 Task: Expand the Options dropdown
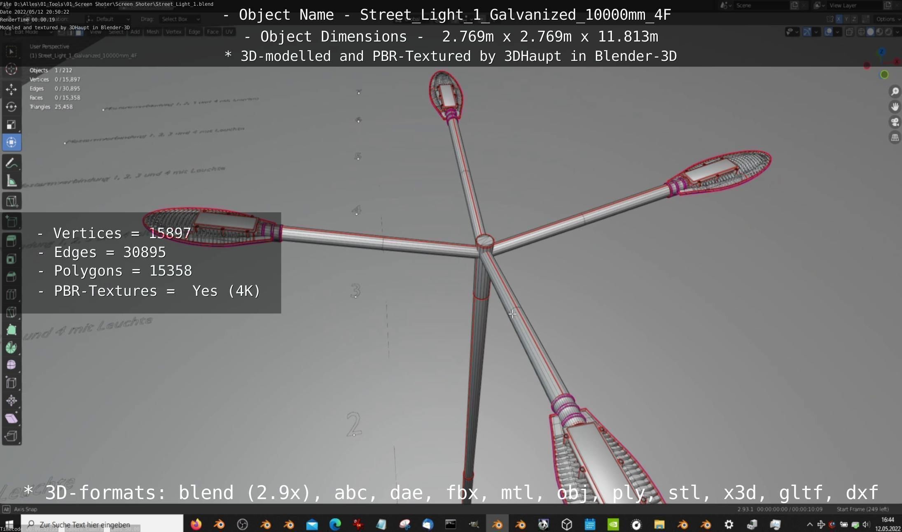(888, 19)
